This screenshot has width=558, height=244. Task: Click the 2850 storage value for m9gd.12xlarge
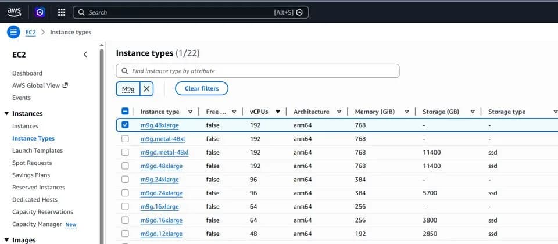tap(430, 234)
